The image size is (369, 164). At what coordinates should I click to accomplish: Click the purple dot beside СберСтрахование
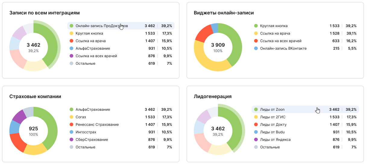[71, 140]
